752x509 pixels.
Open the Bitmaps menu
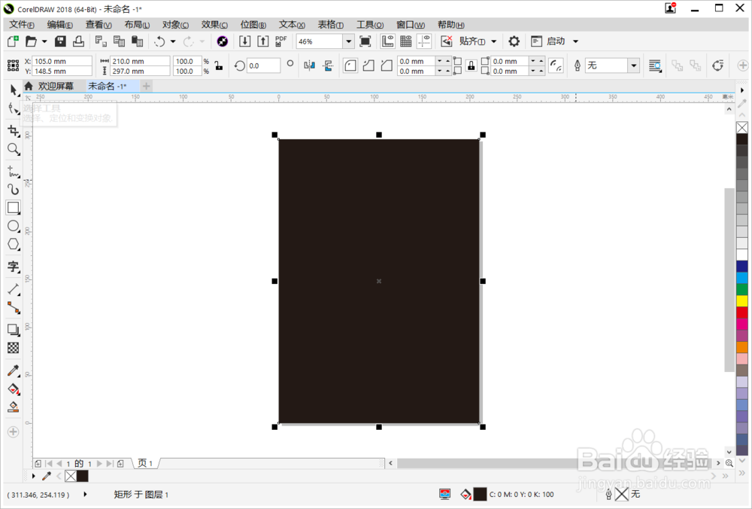click(x=253, y=25)
